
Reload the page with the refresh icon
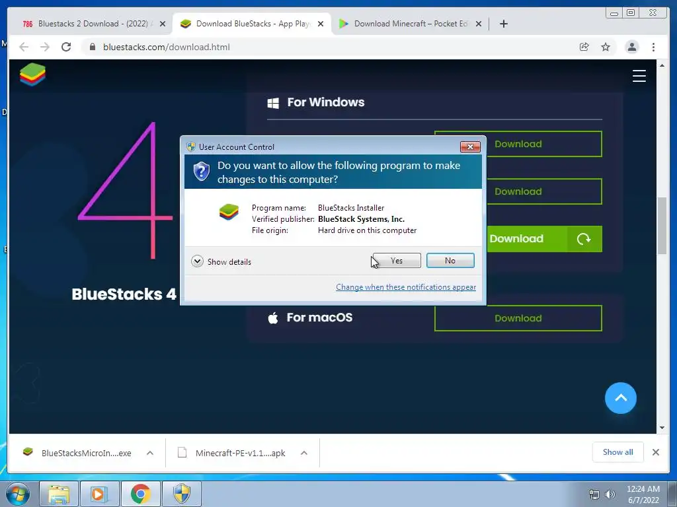click(66, 47)
